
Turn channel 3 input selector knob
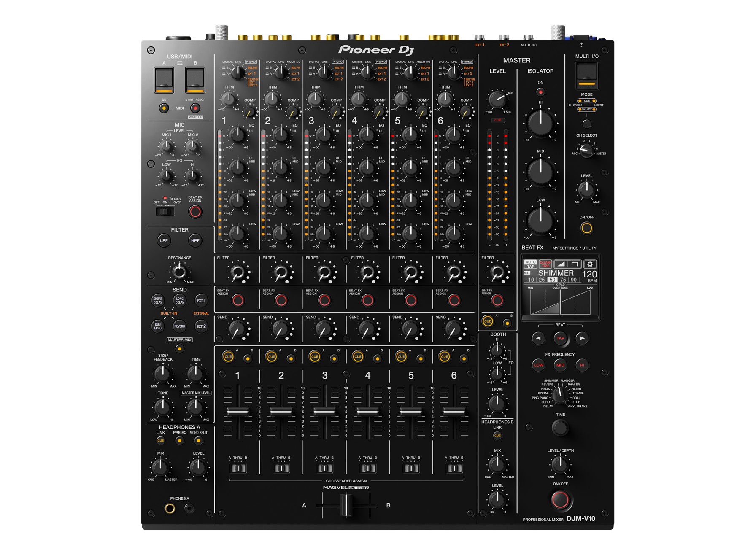tap(324, 73)
